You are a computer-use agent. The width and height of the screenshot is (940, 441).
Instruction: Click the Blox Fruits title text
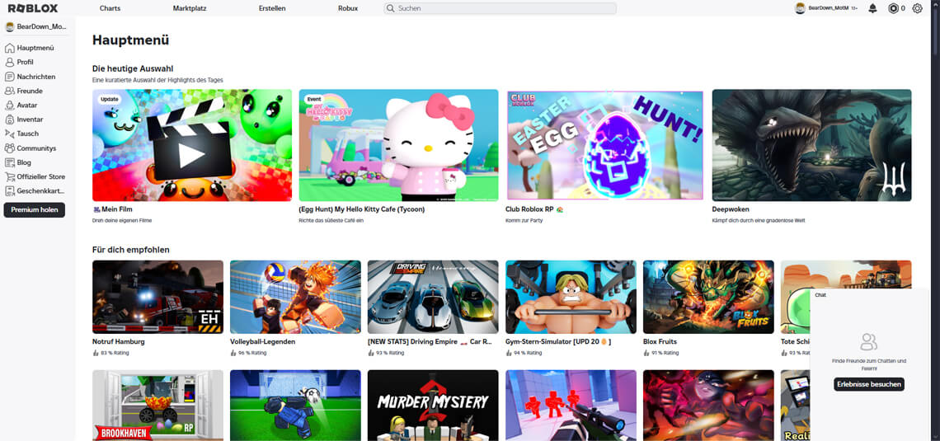tap(660, 341)
